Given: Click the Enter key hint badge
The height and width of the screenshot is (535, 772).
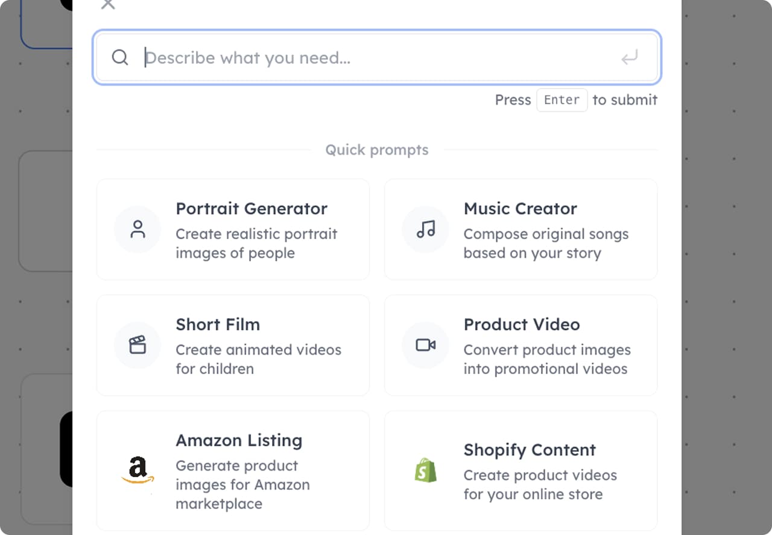Looking at the screenshot, I should 562,100.
